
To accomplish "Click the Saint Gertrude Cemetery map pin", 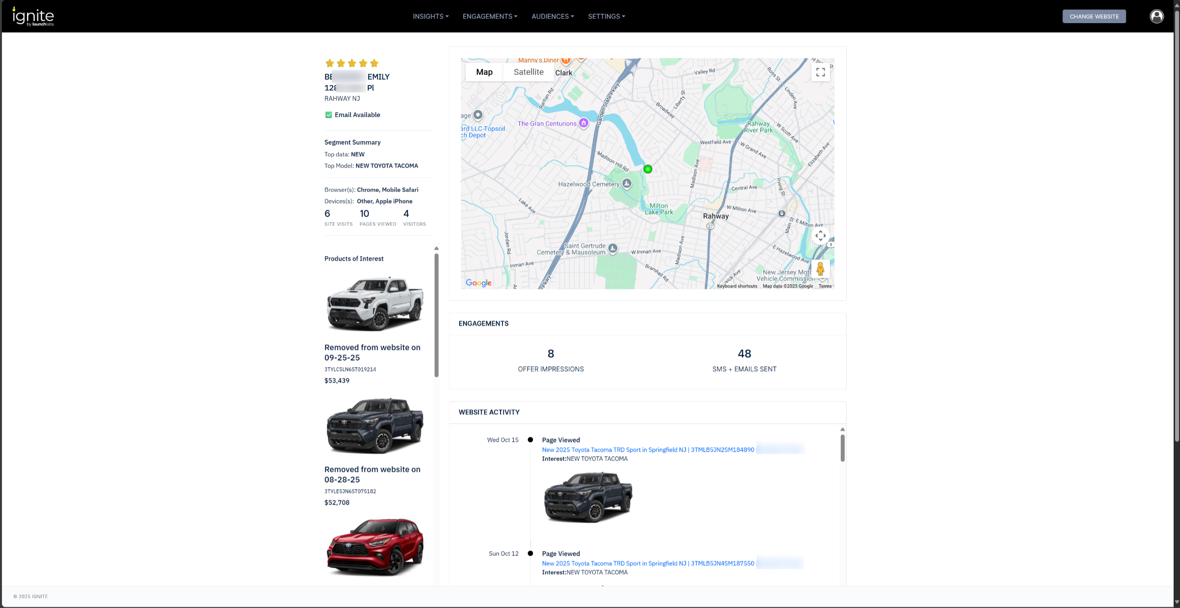I will coord(613,248).
